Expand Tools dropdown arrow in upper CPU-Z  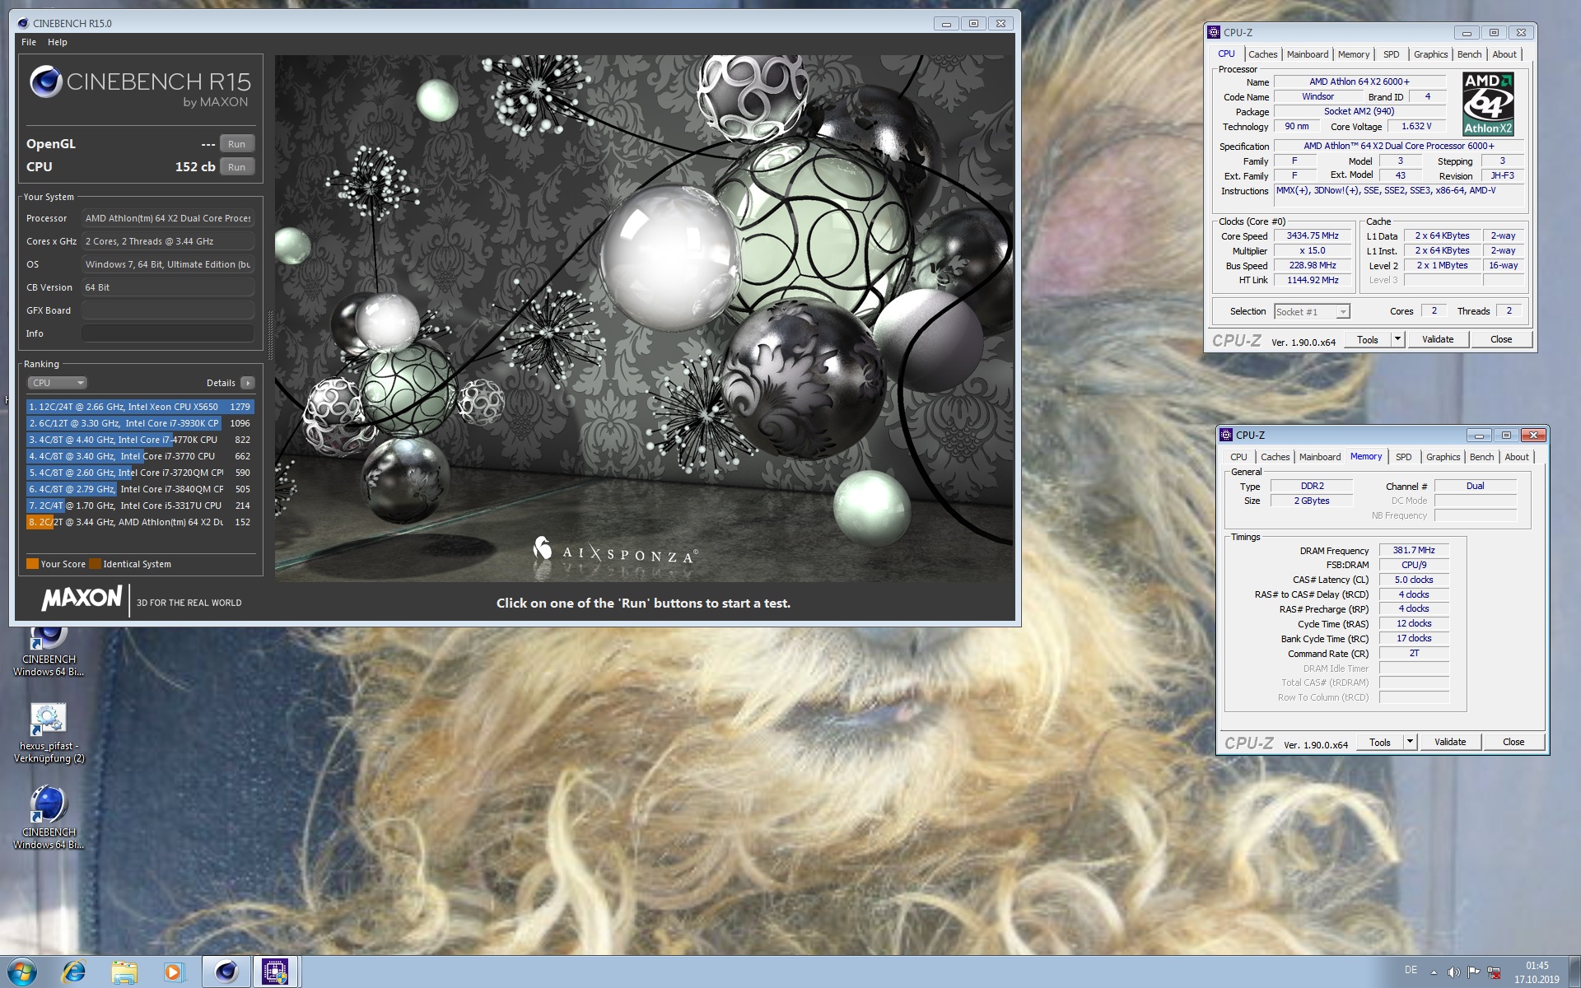point(1397,339)
